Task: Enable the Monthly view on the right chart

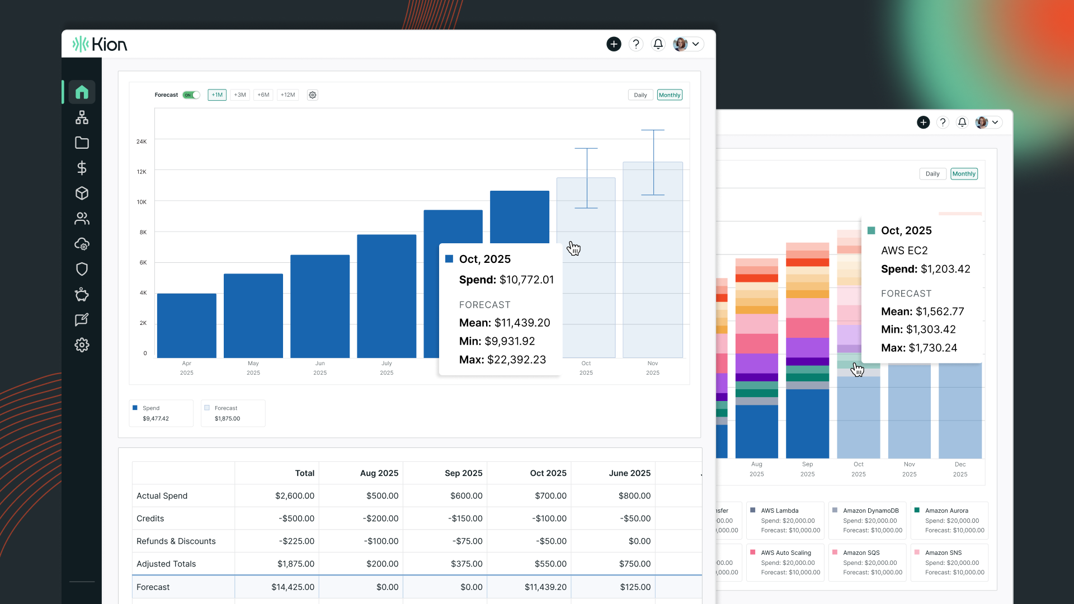Action: click(964, 173)
